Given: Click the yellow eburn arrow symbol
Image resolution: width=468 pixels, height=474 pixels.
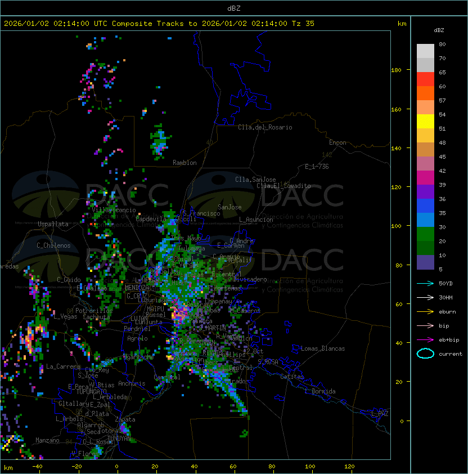Looking at the screenshot, I should coord(425,312).
